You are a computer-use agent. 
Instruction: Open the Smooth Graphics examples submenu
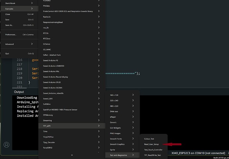[122, 144]
